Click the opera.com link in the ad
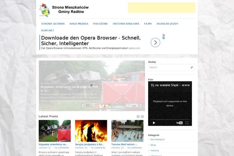Image resolution: width=234 pixels, height=156 pixels. tap(134, 48)
